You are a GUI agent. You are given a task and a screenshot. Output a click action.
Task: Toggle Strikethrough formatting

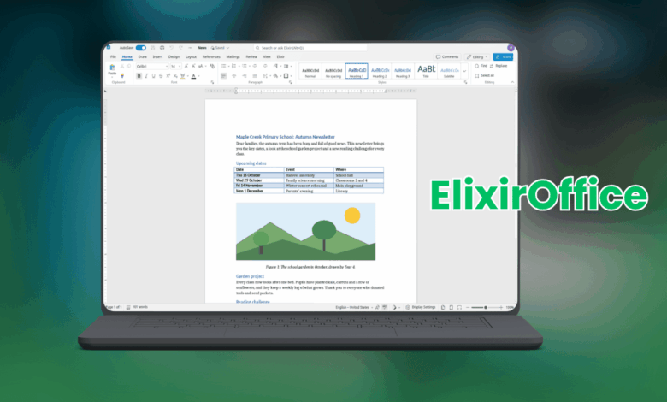[161, 76]
